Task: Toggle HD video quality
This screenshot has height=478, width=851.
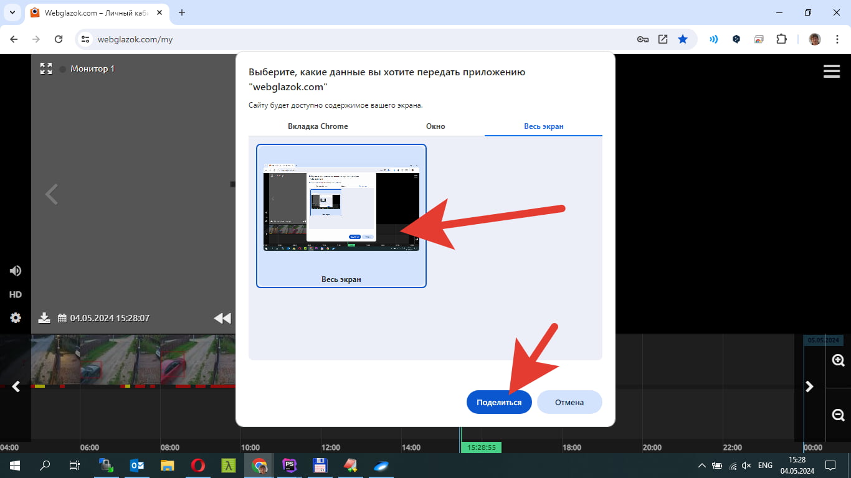Action: pyautogui.click(x=16, y=294)
